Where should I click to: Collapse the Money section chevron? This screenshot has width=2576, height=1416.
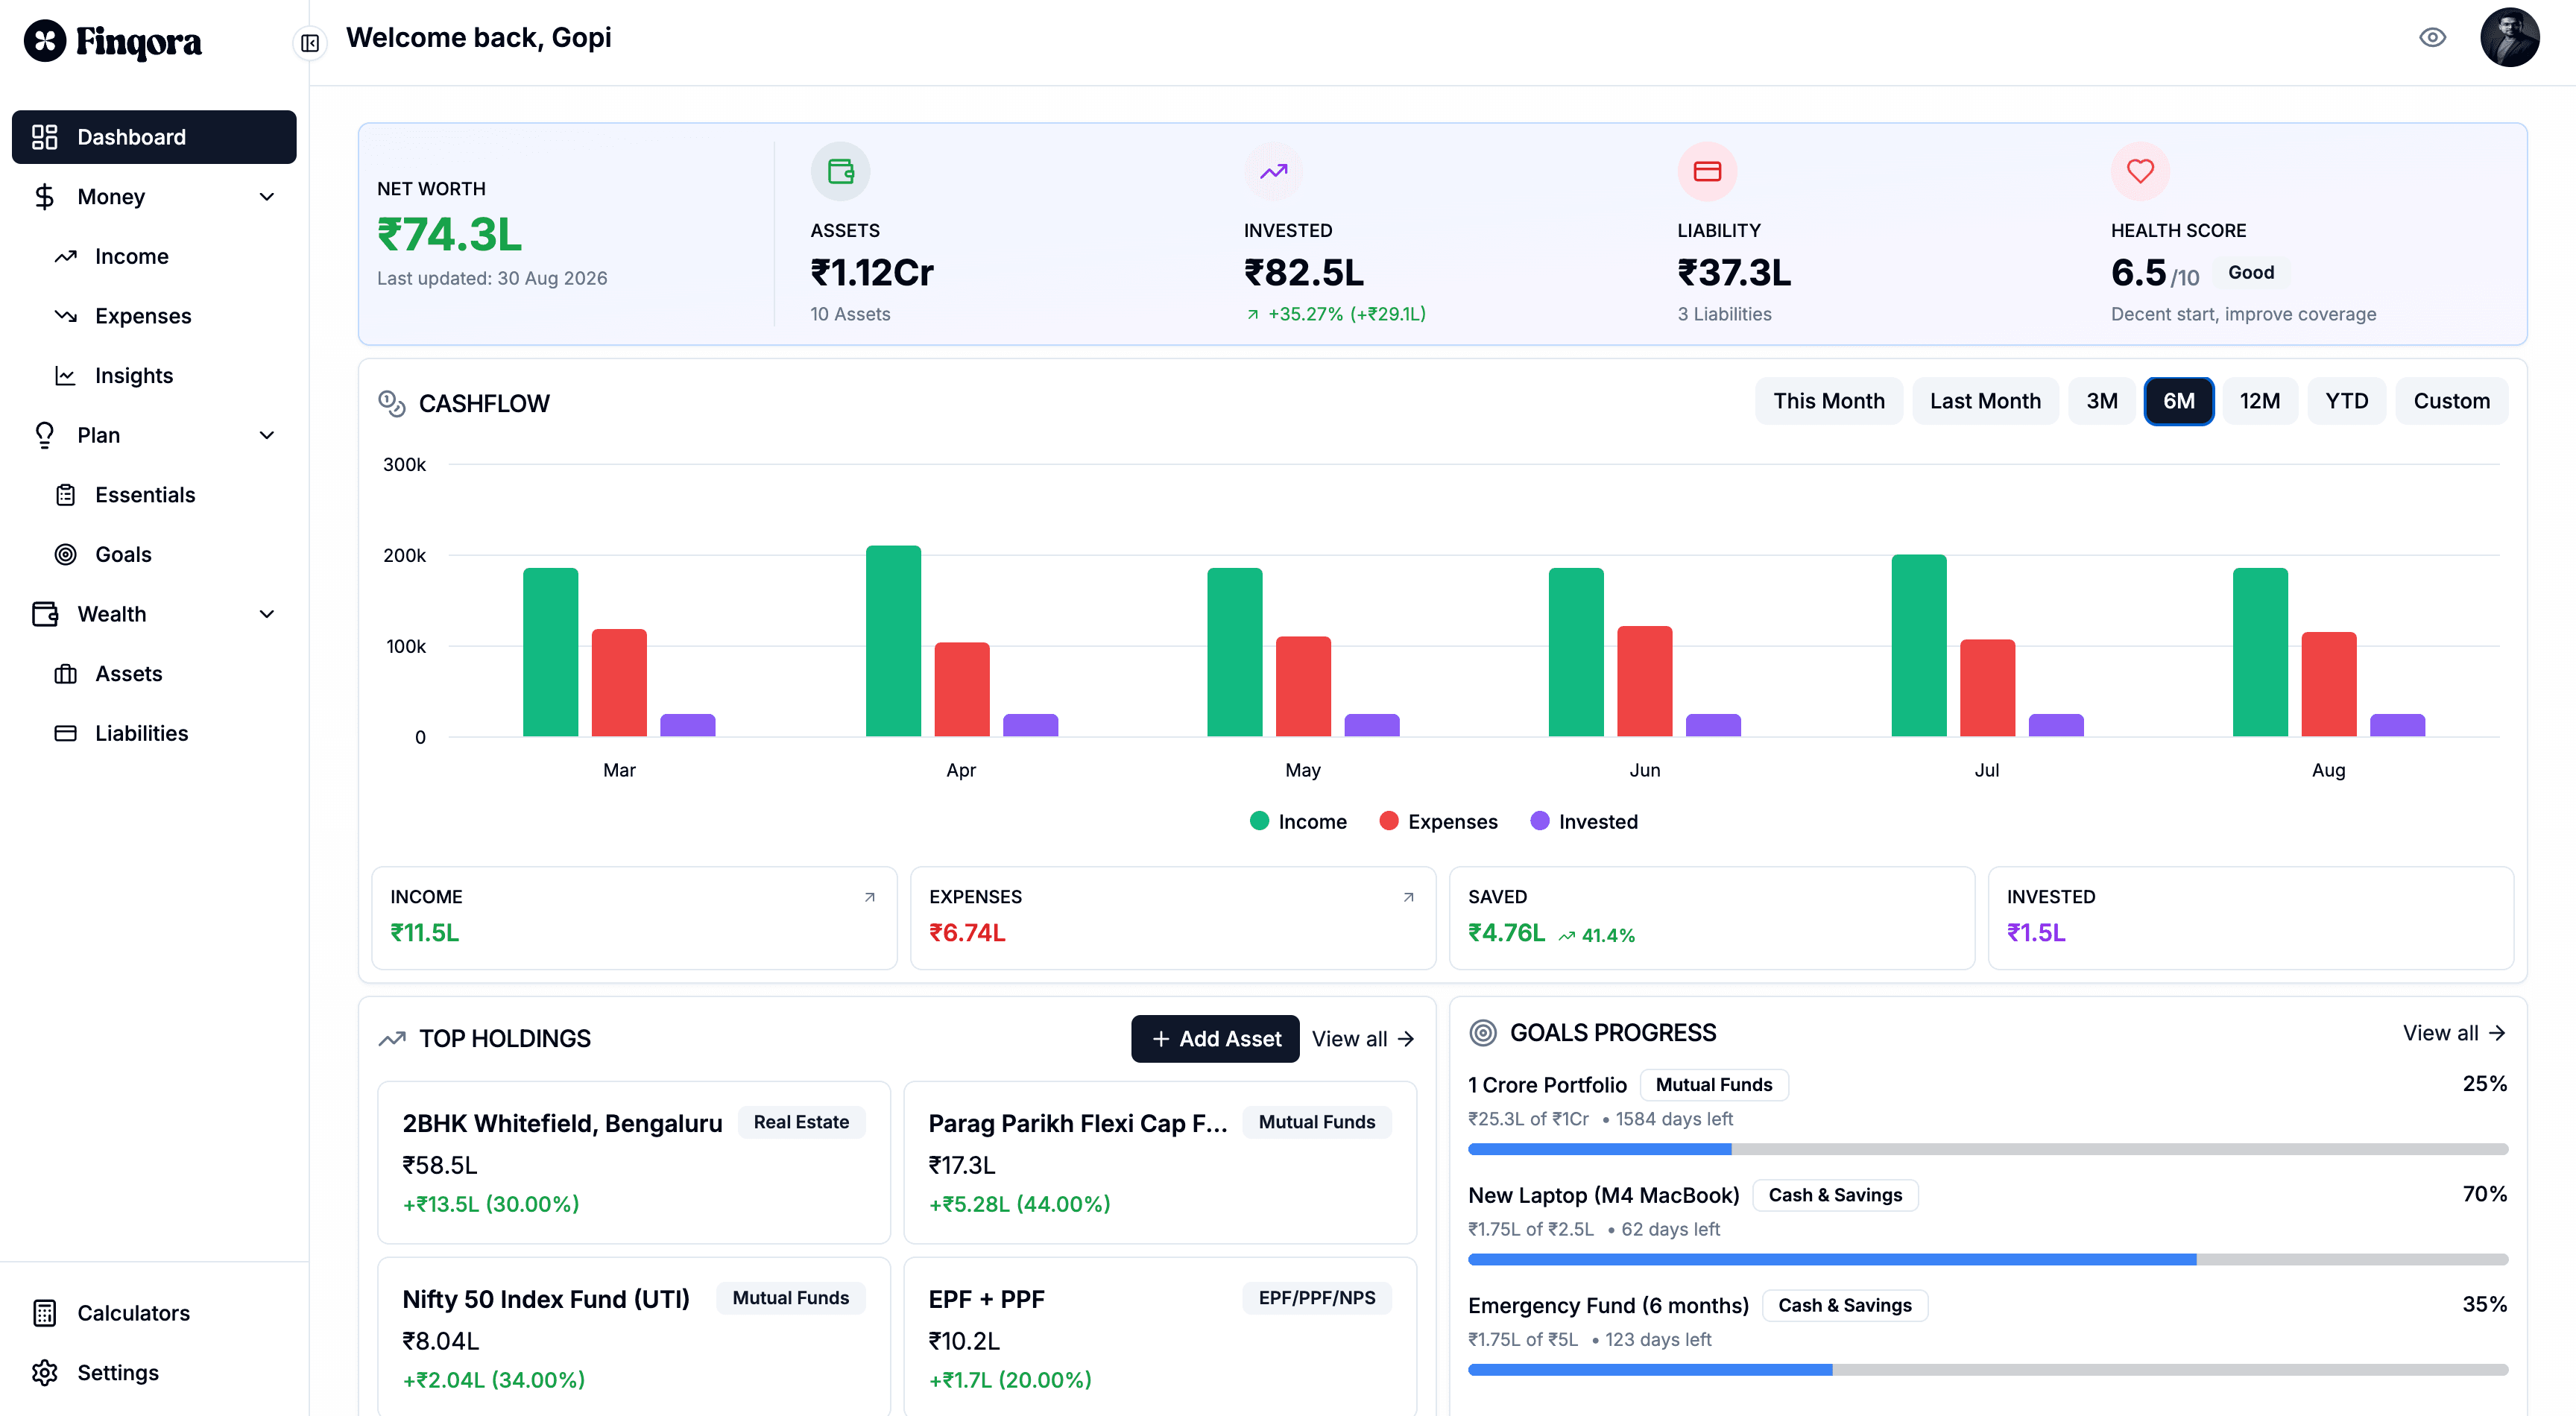267,197
